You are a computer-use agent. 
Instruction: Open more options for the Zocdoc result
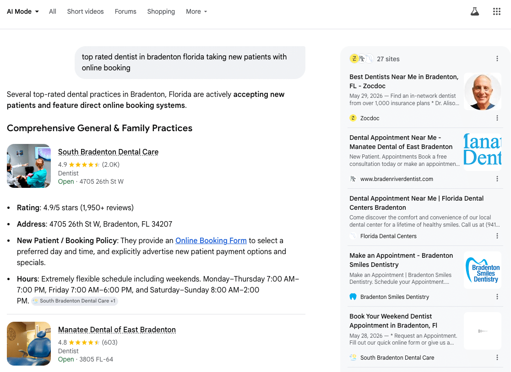pos(497,118)
